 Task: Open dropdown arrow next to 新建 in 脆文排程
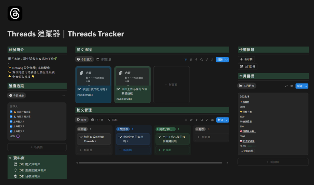tap(227, 60)
